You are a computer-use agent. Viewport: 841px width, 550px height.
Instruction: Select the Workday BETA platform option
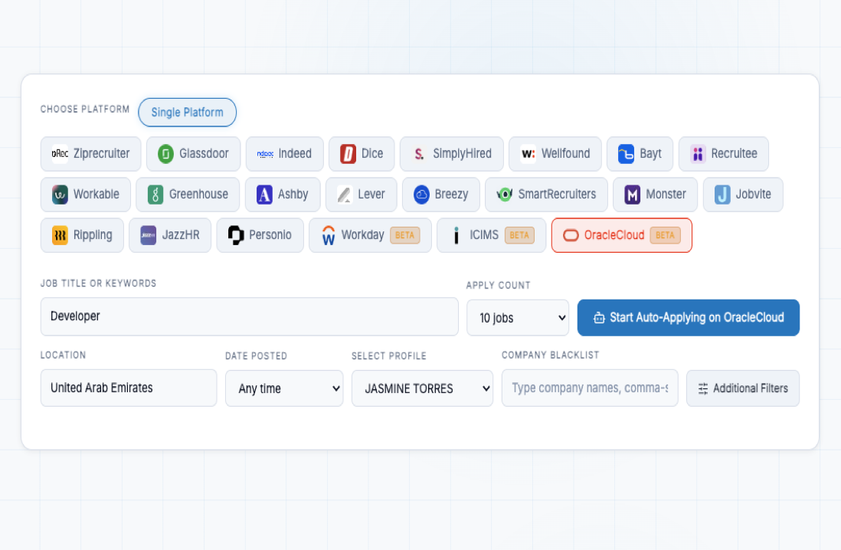pyautogui.click(x=370, y=235)
